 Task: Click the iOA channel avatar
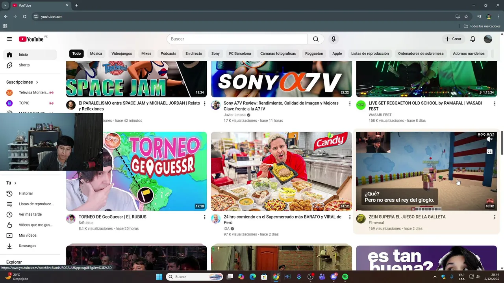[216, 219]
